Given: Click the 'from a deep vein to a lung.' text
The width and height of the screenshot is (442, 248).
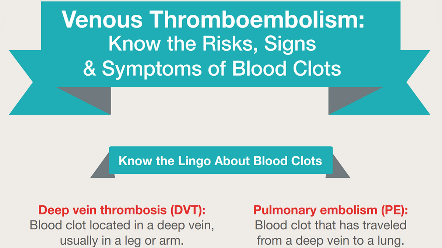Looking at the screenshot, I should click(331, 241).
